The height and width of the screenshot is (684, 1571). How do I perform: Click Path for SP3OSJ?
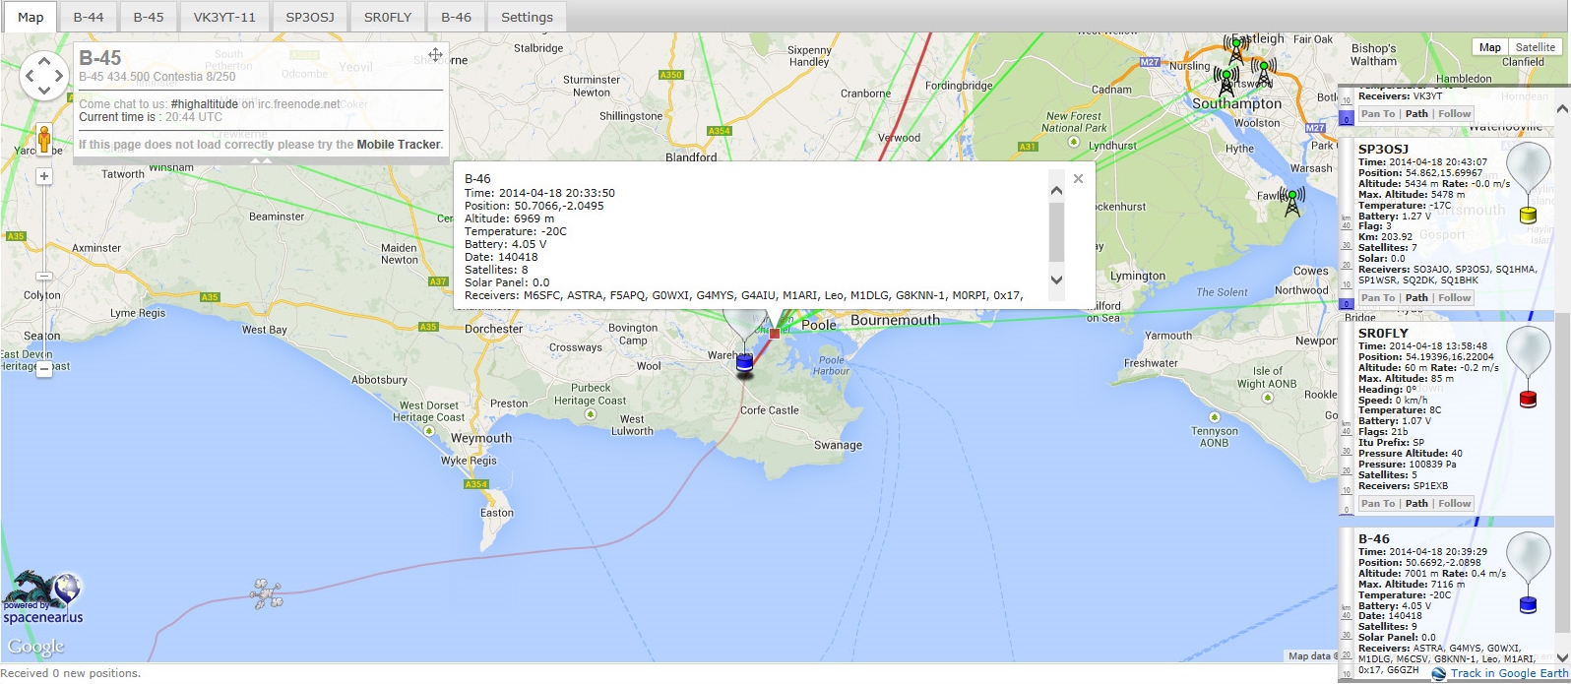(x=1416, y=298)
